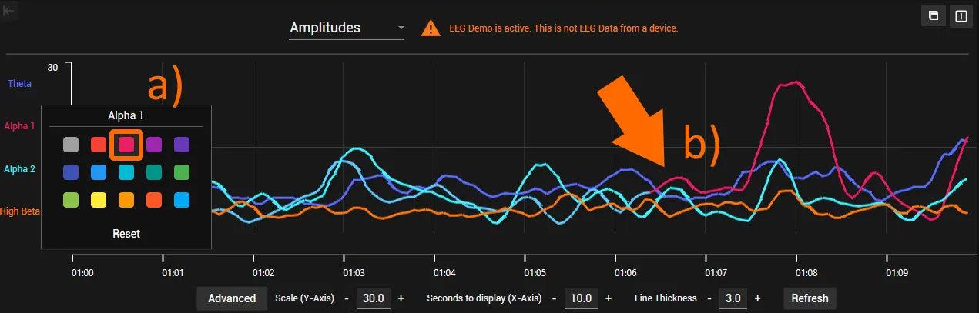Open the Amplitudes dropdown
Viewport: 979px width, 313px height.
pos(347,28)
